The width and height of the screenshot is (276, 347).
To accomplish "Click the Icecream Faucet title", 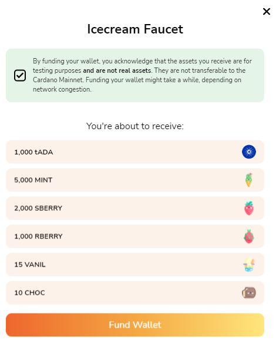I will pos(135,29).
